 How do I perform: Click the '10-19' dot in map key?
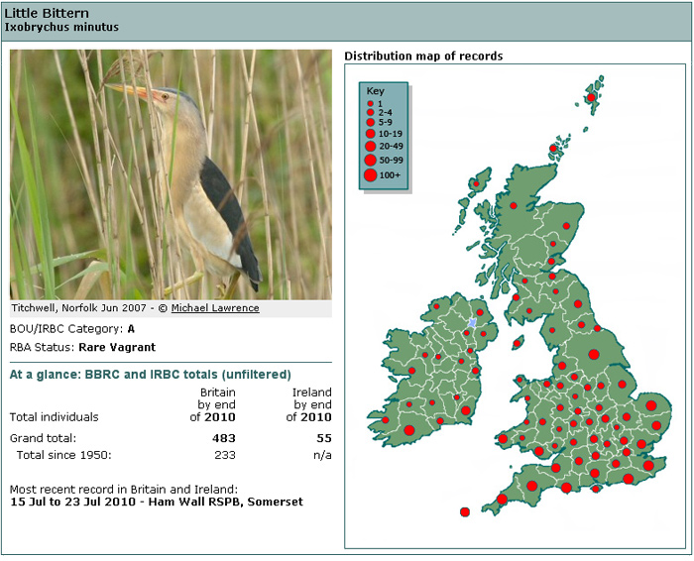(371, 134)
